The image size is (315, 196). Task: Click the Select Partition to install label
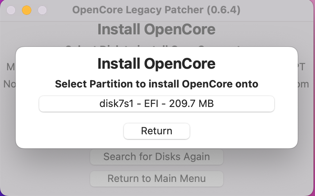(156, 84)
